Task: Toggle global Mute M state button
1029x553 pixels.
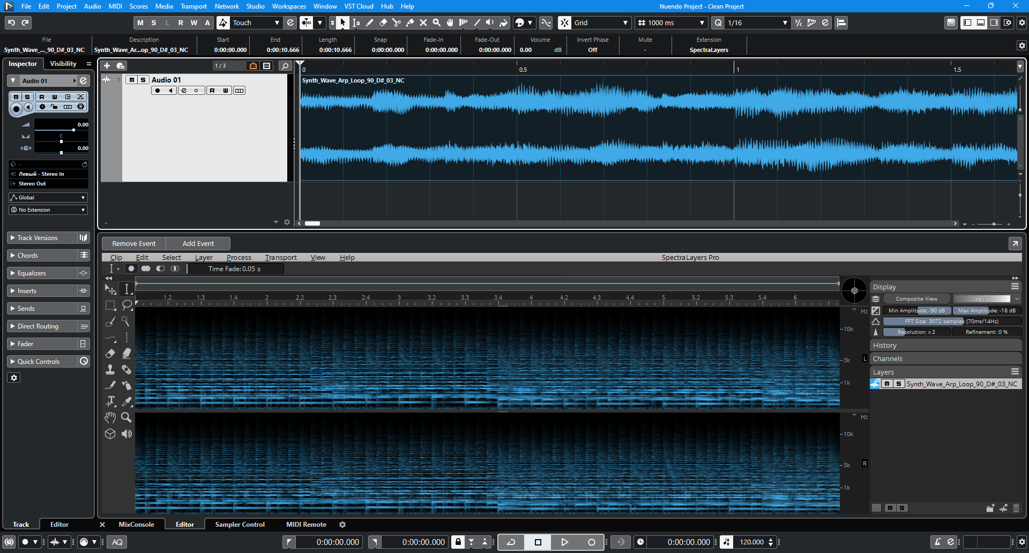Action: (x=140, y=23)
